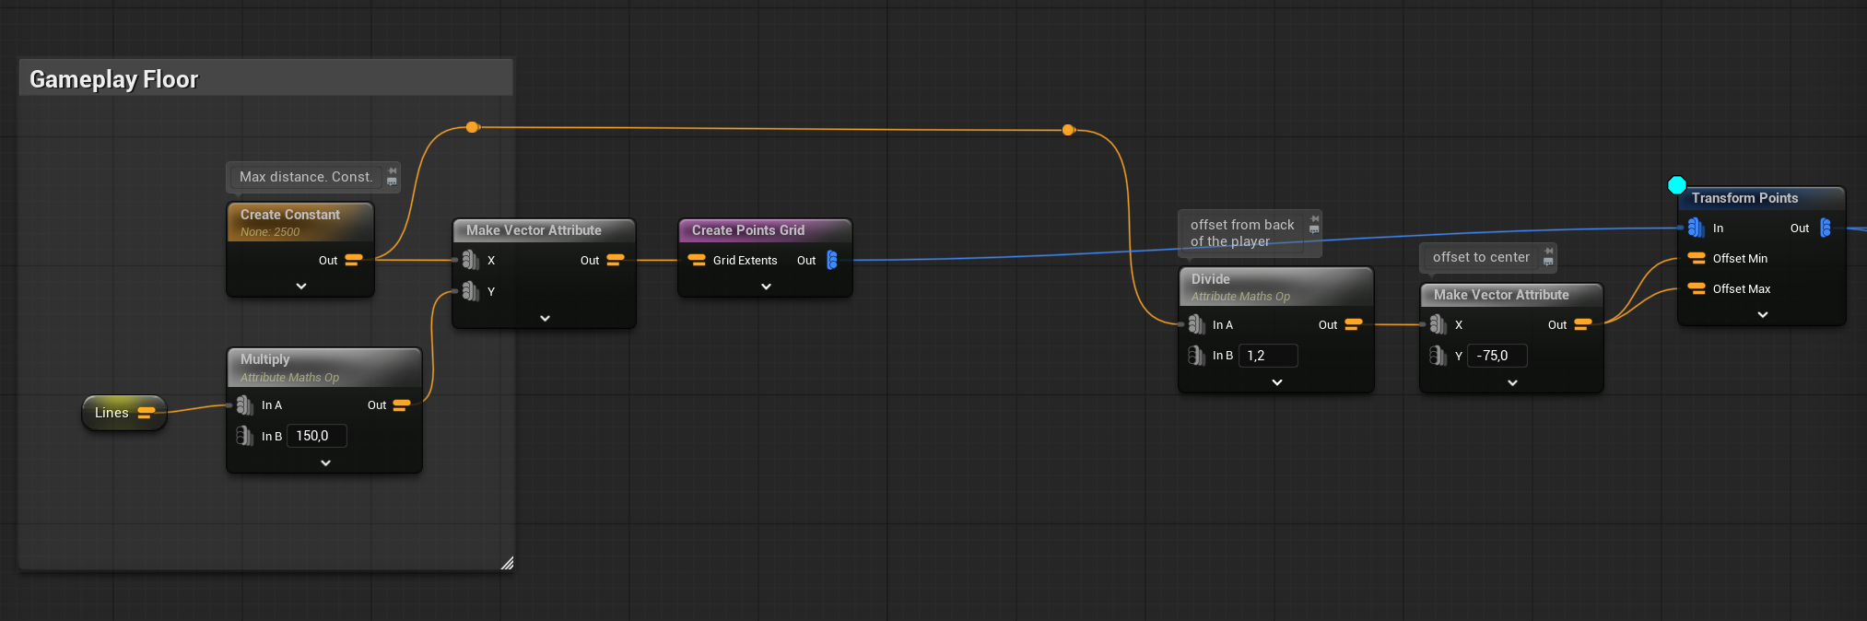The height and width of the screenshot is (621, 1867).
Task: Select the Gameplay Floor comment title
Action: tap(114, 80)
